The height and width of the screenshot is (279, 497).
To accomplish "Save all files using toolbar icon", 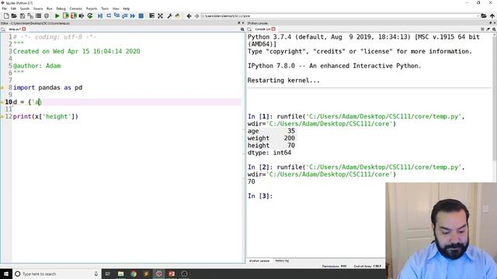I will 30,15.
